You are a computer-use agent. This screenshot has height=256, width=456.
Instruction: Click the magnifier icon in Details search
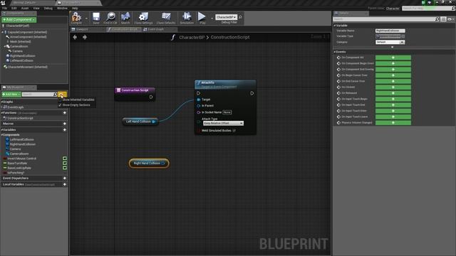[x=437, y=19]
